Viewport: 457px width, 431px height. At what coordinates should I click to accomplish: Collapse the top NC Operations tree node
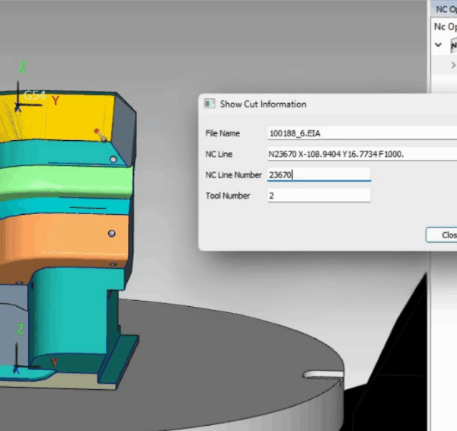439,45
